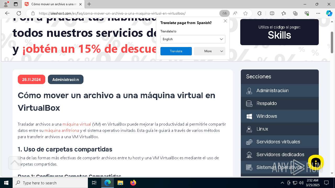The image size is (335, 188).
Task: Close the 'Cómo mover un archivo' tab
Action: [80, 4]
